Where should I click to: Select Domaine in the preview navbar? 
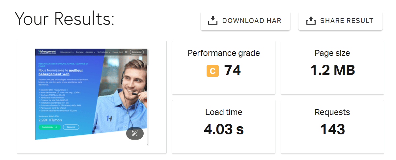click(80, 52)
